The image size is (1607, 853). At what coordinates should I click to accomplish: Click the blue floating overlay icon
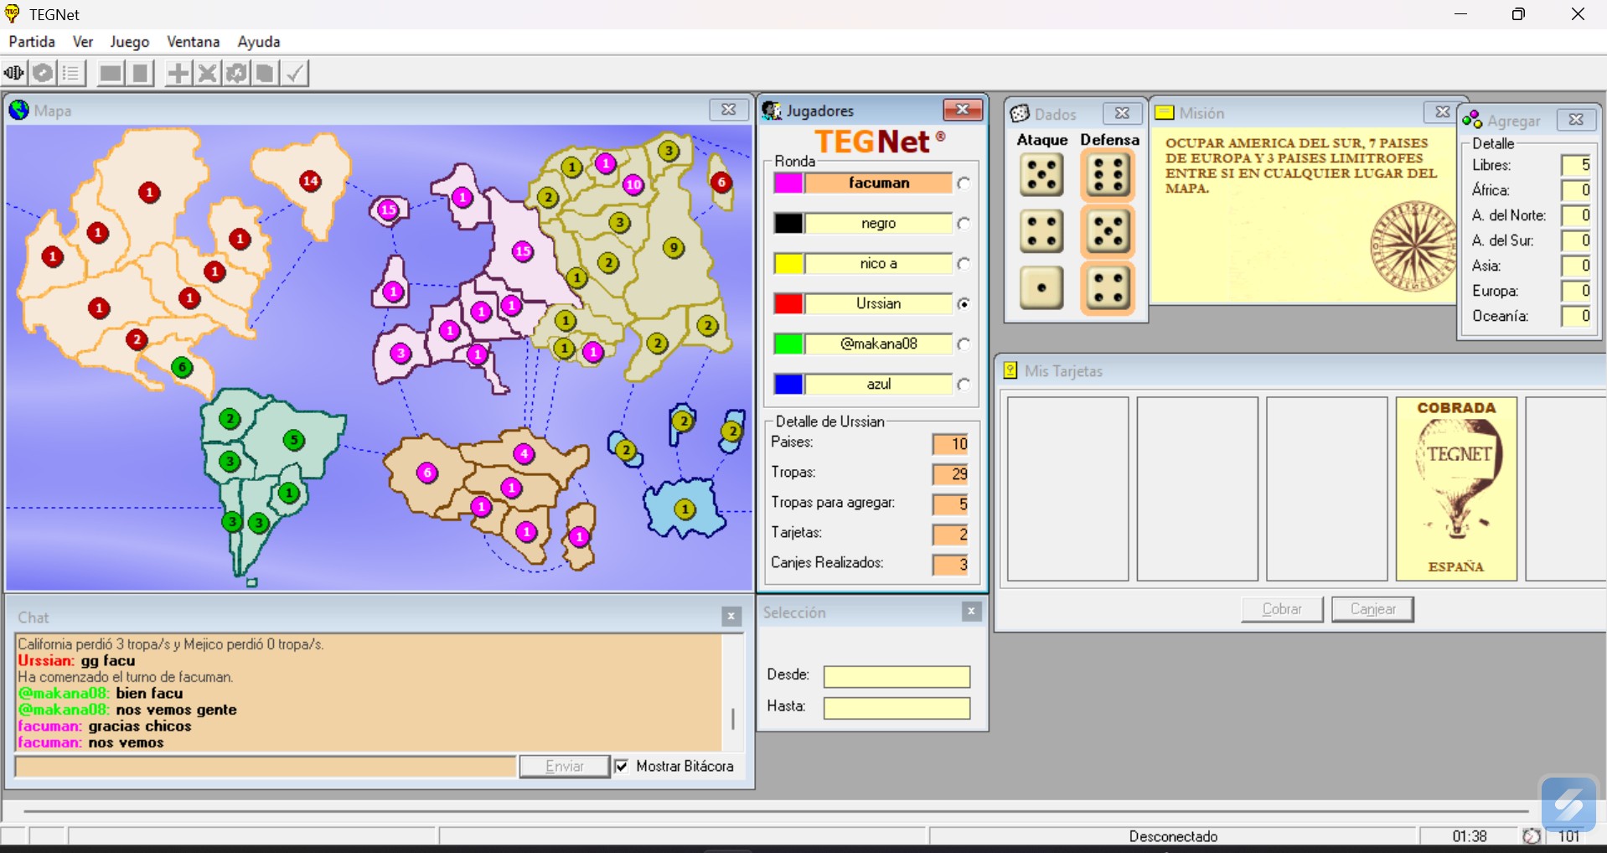(x=1568, y=804)
